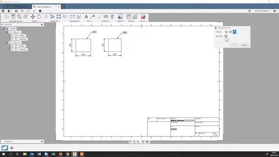Expand the Text dropdown
This screenshot has width=279, height=157.
pos(89,21)
